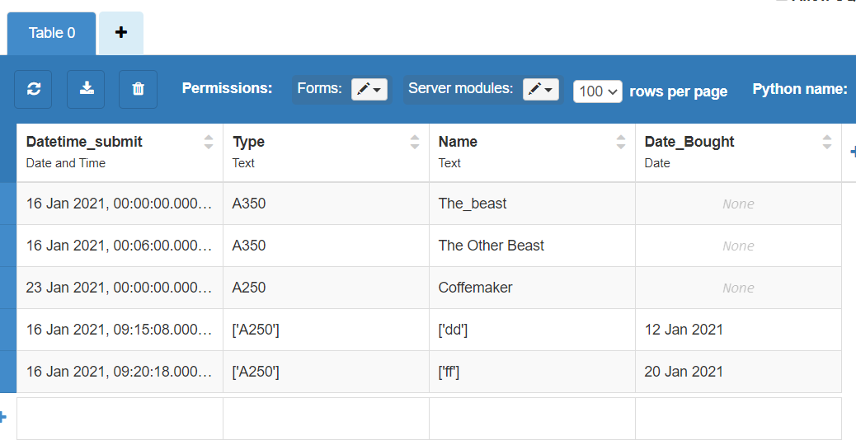This screenshot has height=445, width=856.
Task: Delete table using trash icon
Action: coord(138,89)
